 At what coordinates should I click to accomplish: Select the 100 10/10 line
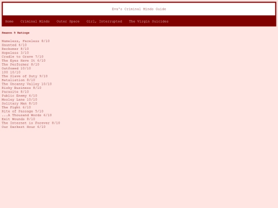tap(11, 72)
